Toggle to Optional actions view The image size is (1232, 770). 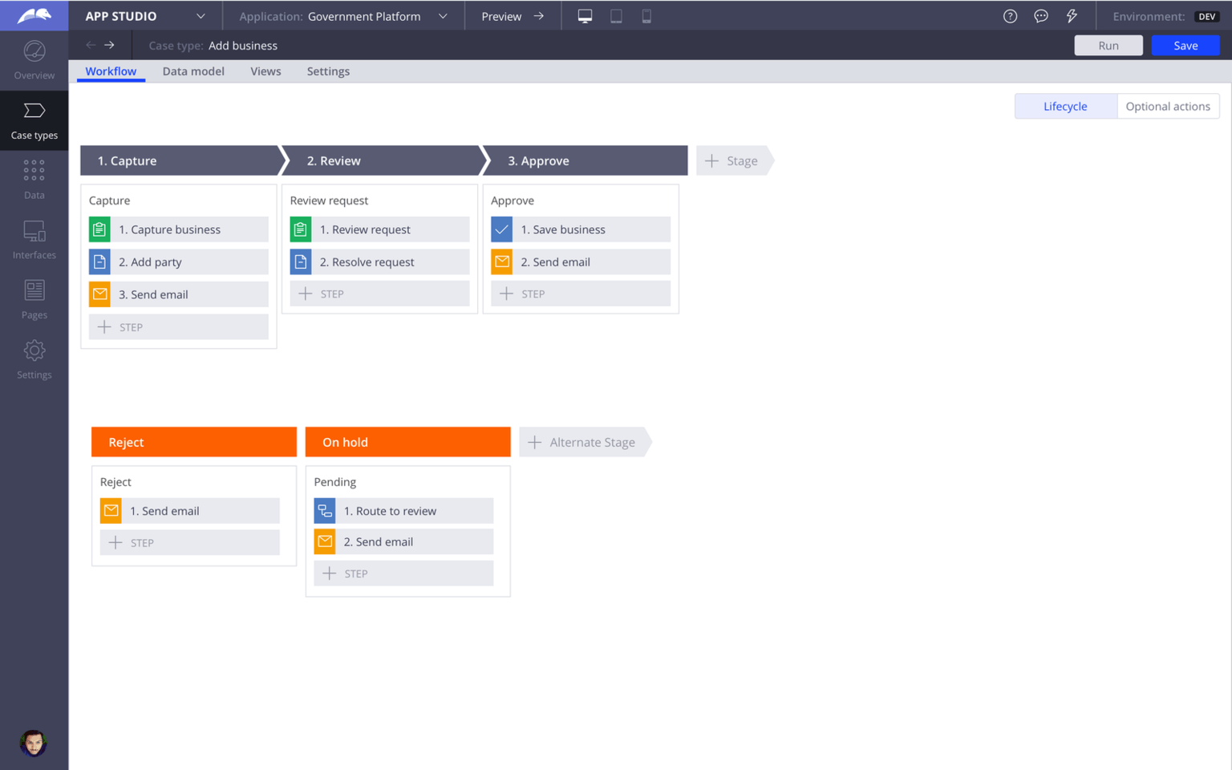click(x=1167, y=106)
